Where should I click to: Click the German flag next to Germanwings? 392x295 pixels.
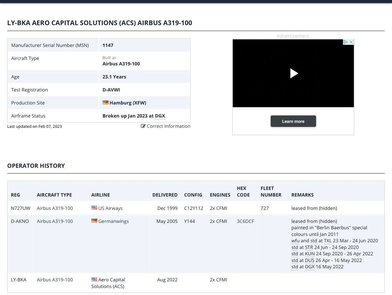94,221
